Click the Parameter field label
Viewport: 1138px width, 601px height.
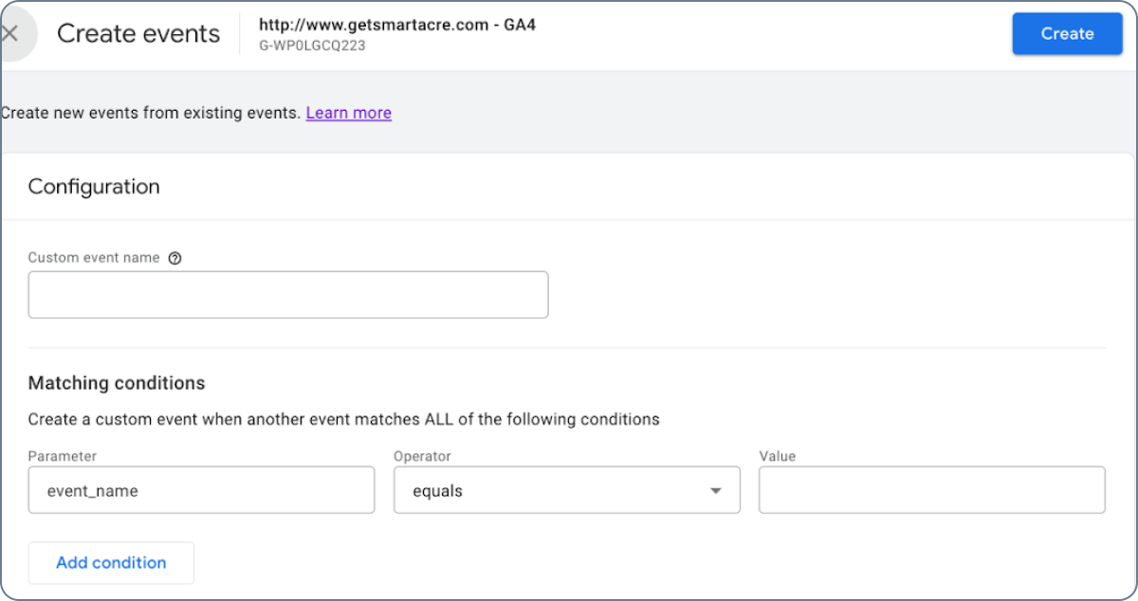coord(63,456)
